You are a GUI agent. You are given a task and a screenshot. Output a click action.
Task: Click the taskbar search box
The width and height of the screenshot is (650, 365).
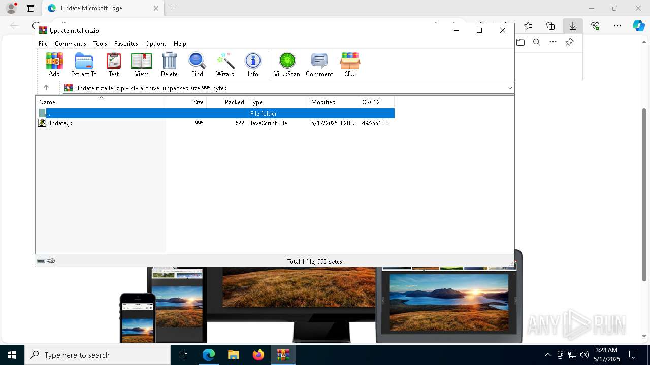coord(97,355)
